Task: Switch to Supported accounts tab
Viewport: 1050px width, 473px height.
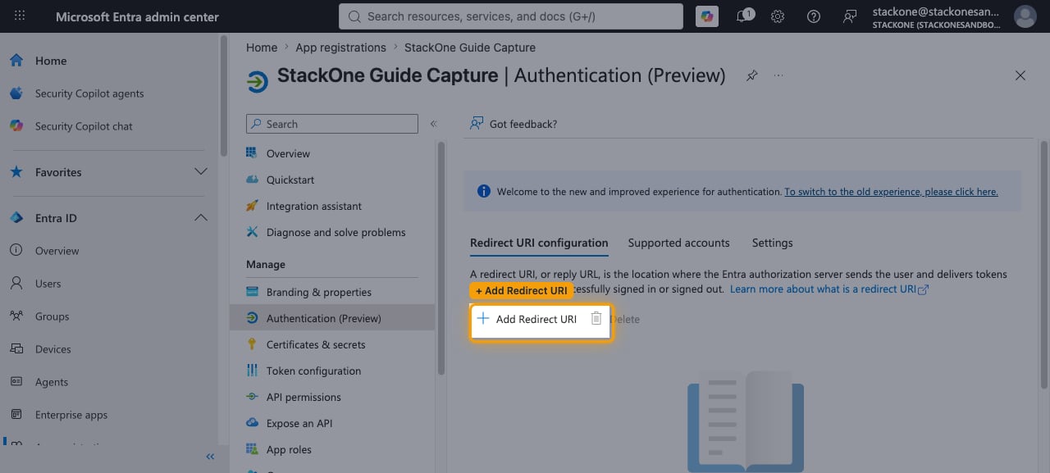Action: click(x=678, y=243)
